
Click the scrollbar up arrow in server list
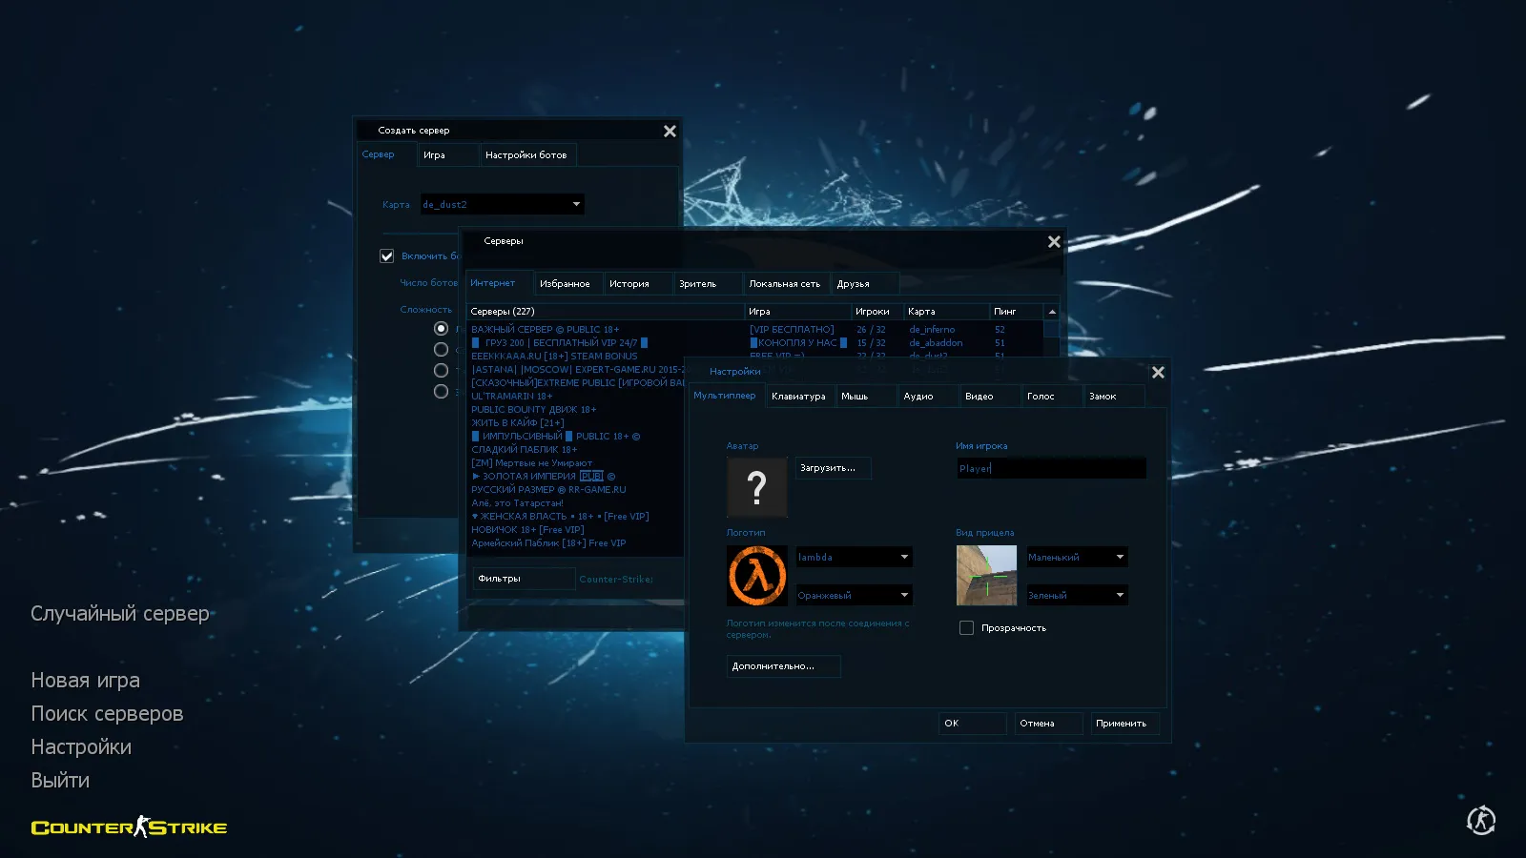tap(1050, 311)
